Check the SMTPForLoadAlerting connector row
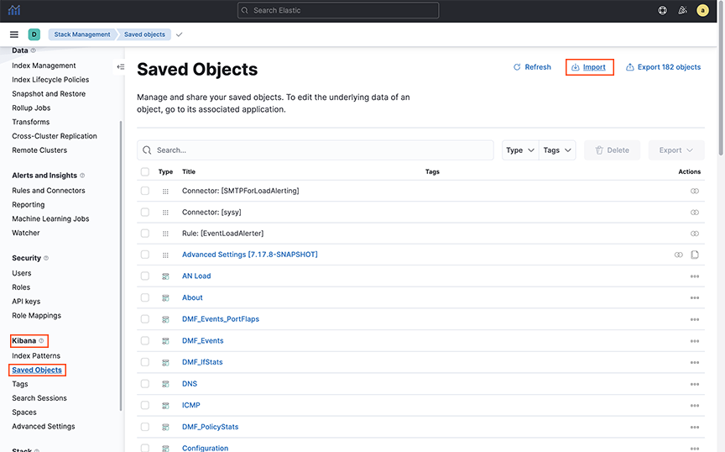This screenshot has width=725, height=452. (x=145, y=191)
